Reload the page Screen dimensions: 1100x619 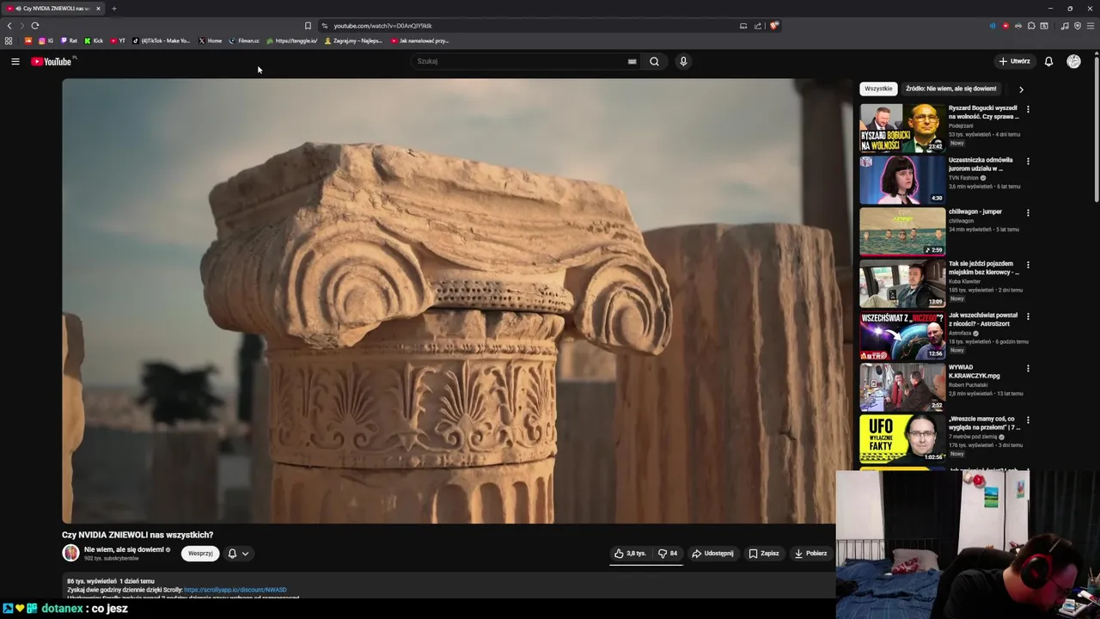click(x=34, y=26)
